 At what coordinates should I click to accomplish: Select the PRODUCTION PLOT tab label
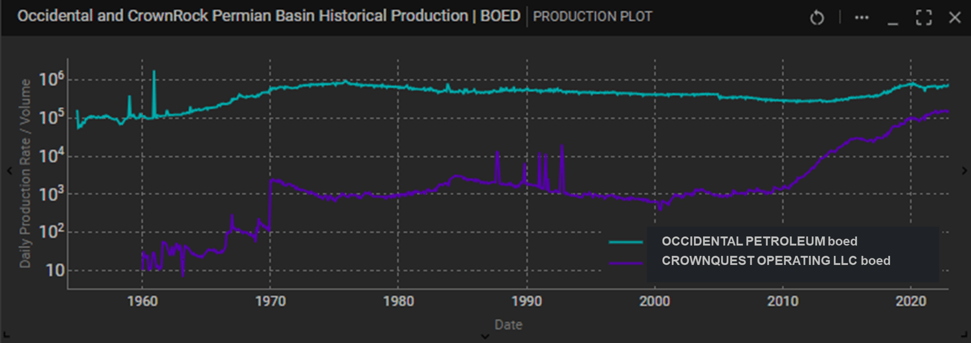point(592,17)
